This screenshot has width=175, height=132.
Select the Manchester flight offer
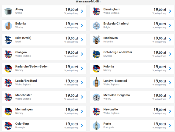pyautogui.click(x=23, y=95)
